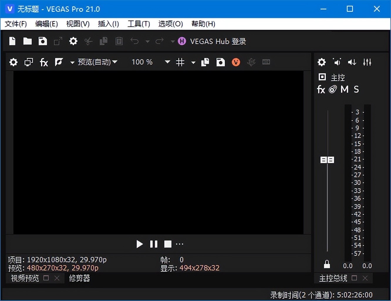Open the 工具(T) menu
Viewport: 391px width, 301px height.
click(x=139, y=24)
